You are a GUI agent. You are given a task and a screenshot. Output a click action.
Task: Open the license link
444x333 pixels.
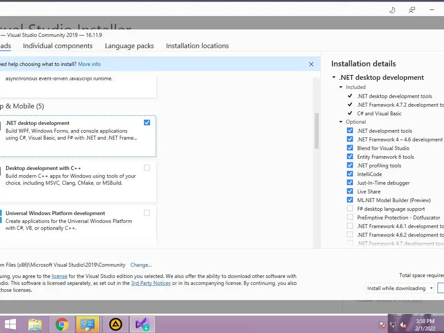click(x=59, y=276)
